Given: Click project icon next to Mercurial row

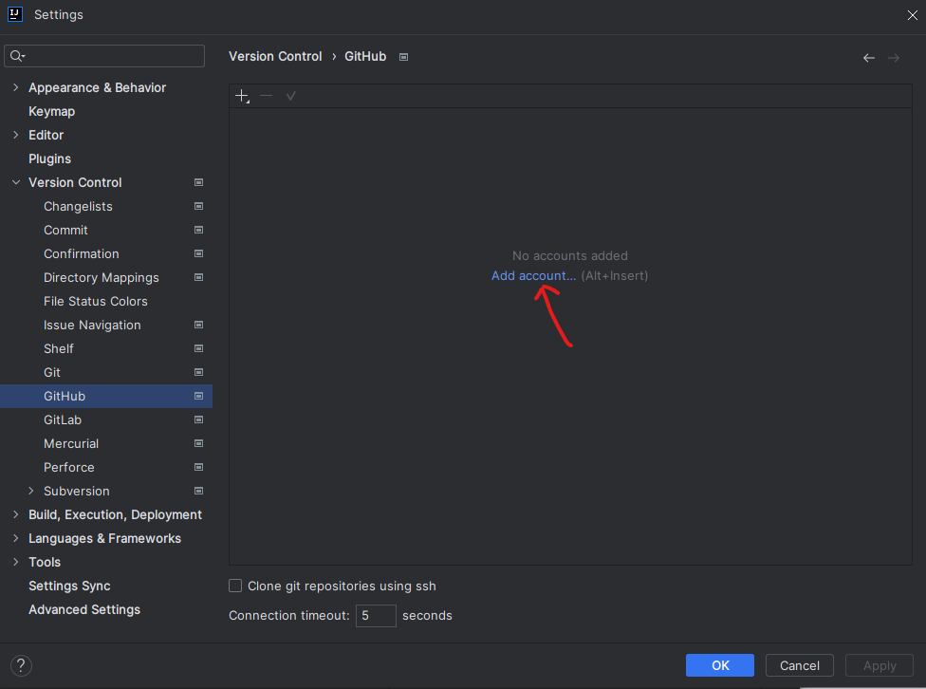Looking at the screenshot, I should point(199,443).
